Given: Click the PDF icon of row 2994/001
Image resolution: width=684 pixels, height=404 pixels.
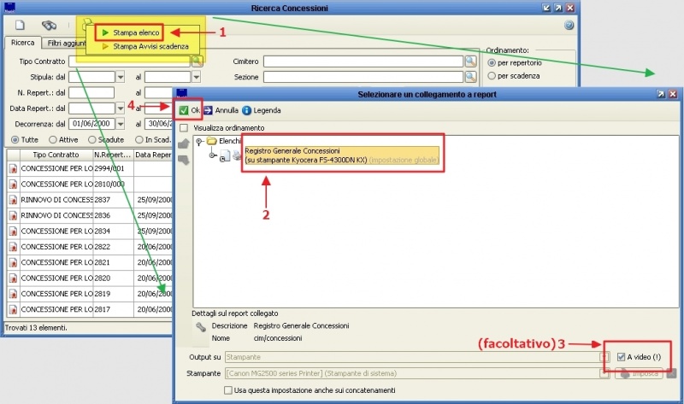Looking at the screenshot, I should click(13, 168).
